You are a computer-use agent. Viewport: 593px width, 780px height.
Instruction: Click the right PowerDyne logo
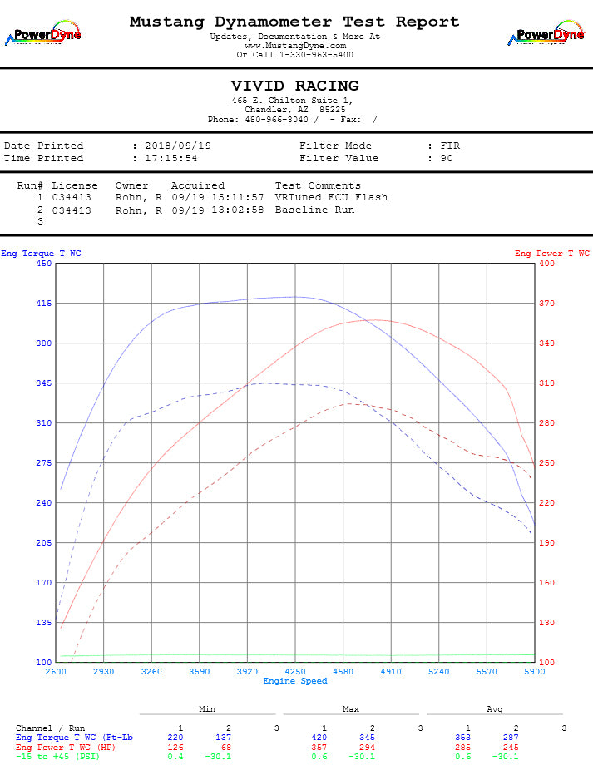(x=546, y=32)
